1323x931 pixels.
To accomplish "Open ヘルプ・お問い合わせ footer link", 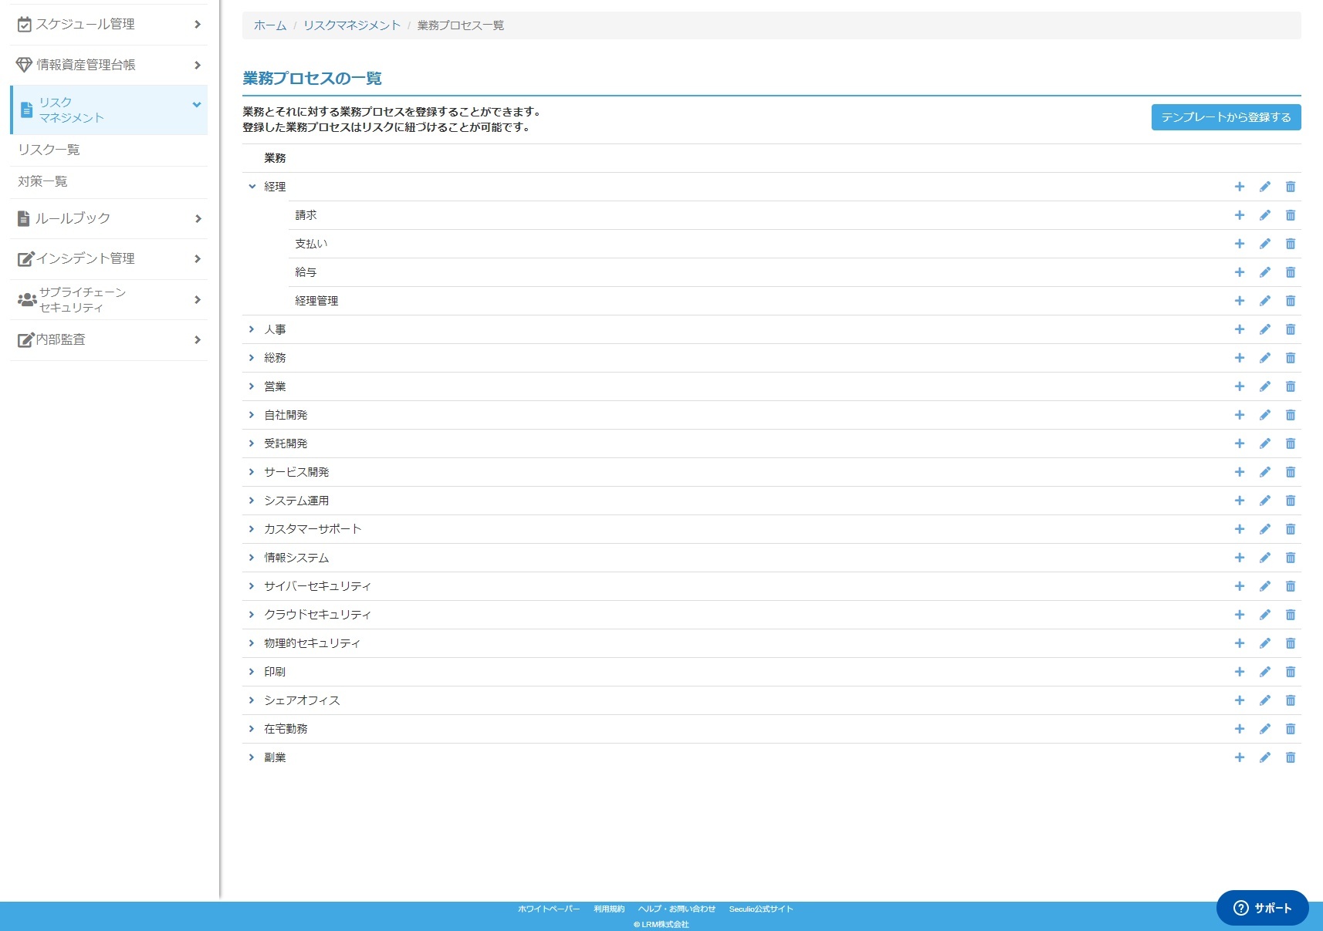I will (x=677, y=909).
